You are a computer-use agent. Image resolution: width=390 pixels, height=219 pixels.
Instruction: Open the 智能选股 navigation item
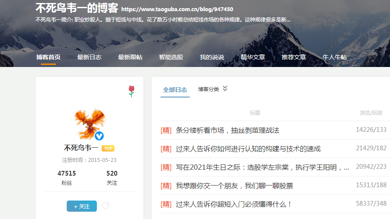pos(171,57)
